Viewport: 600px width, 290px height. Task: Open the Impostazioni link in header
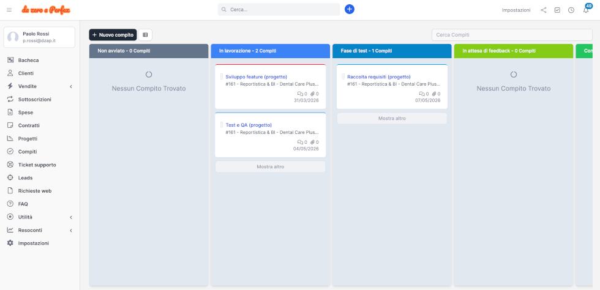[x=516, y=10]
